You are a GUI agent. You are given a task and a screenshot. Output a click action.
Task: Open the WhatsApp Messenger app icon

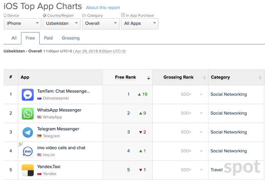28,114
